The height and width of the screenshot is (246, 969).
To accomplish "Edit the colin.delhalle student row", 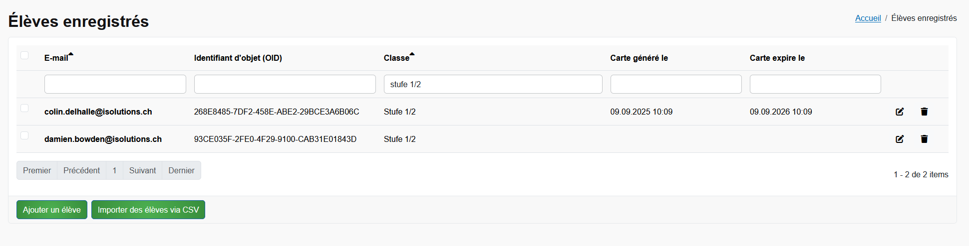I will [x=900, y=112].
